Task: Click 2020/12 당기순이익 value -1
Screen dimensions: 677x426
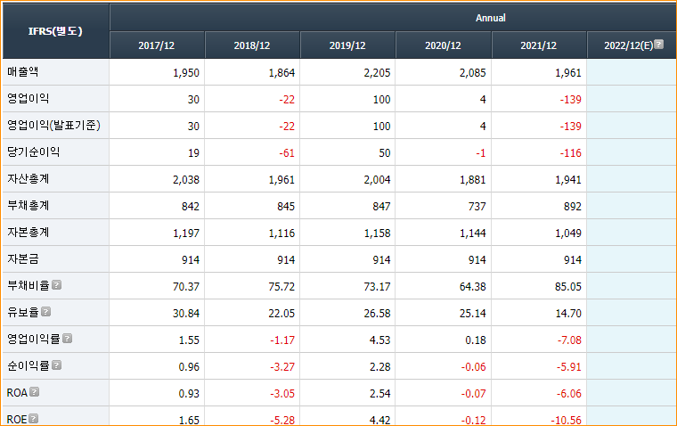Action: pyautogui.click(x=481, y=153)
